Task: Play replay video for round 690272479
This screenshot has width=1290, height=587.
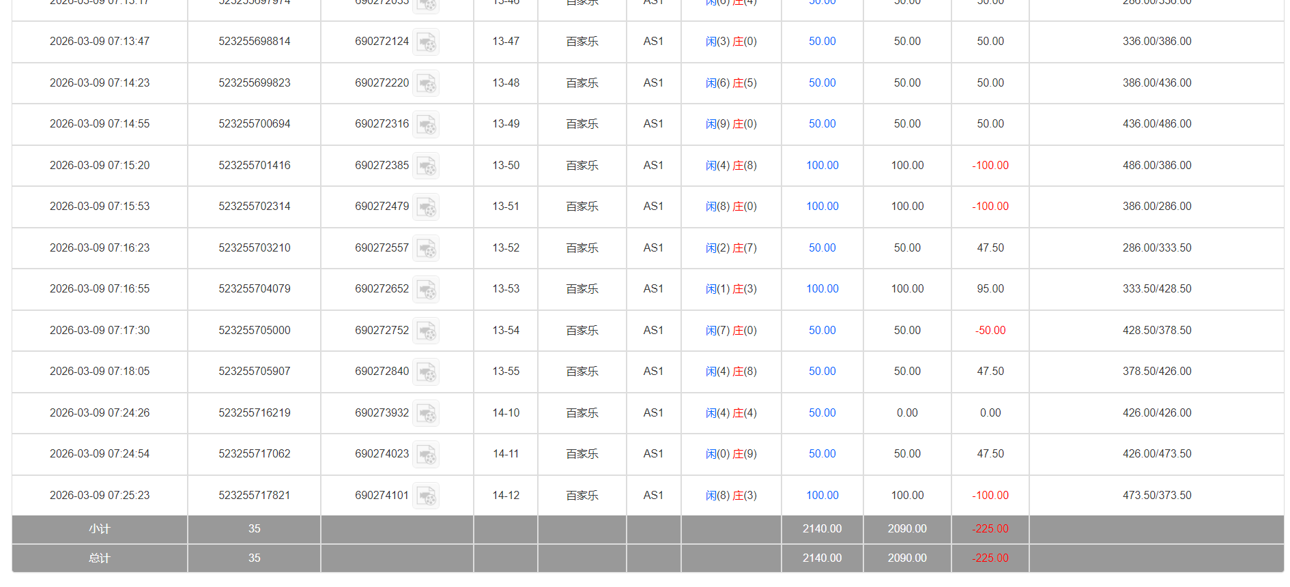Action: coord(427,207)
